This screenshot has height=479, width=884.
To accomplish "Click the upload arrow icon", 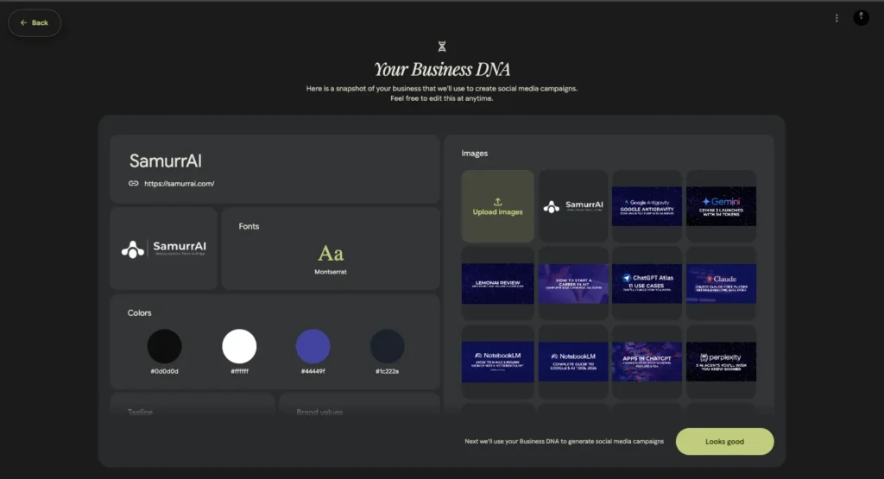I will [498, 202].
